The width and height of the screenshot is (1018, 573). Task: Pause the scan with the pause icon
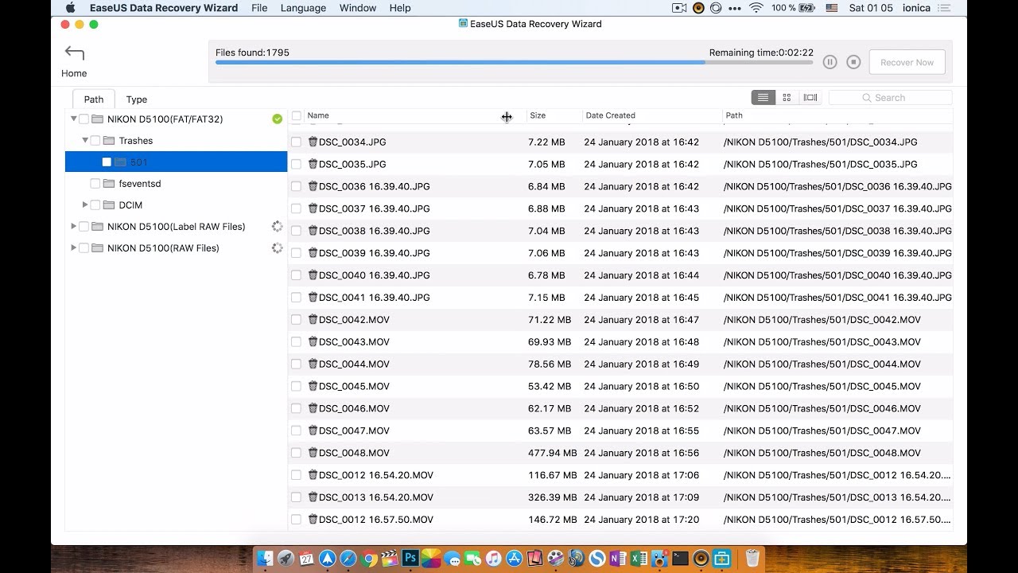coord(830,62)
